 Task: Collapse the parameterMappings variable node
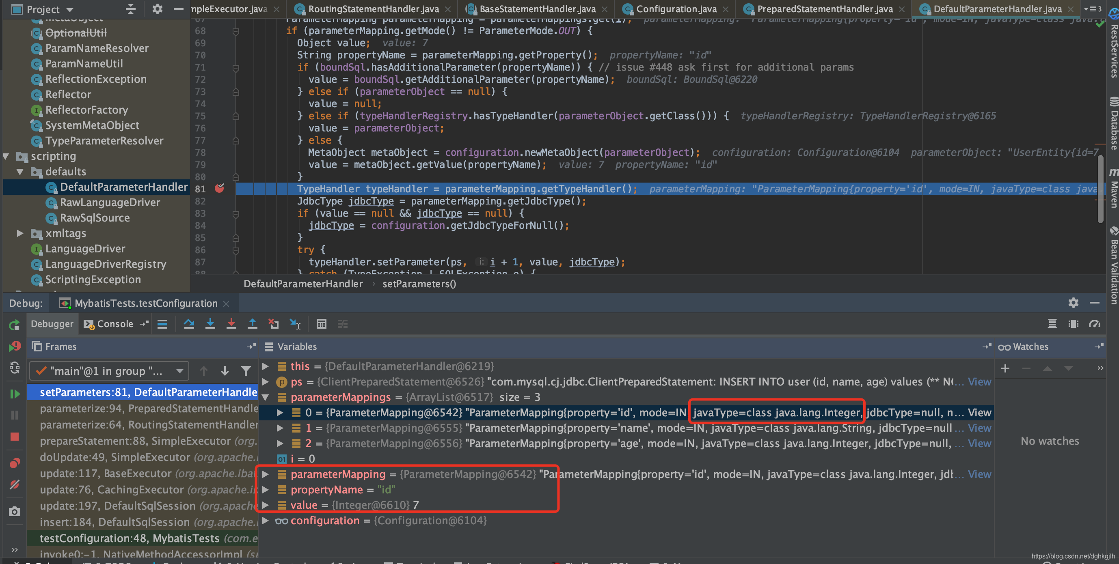266,397
